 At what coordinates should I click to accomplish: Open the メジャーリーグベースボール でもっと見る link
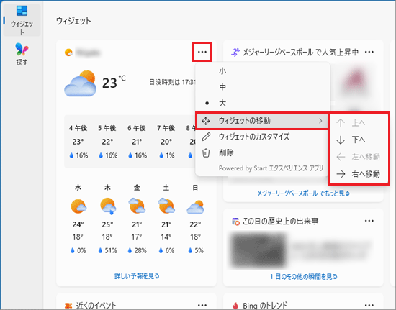[303, 193]
